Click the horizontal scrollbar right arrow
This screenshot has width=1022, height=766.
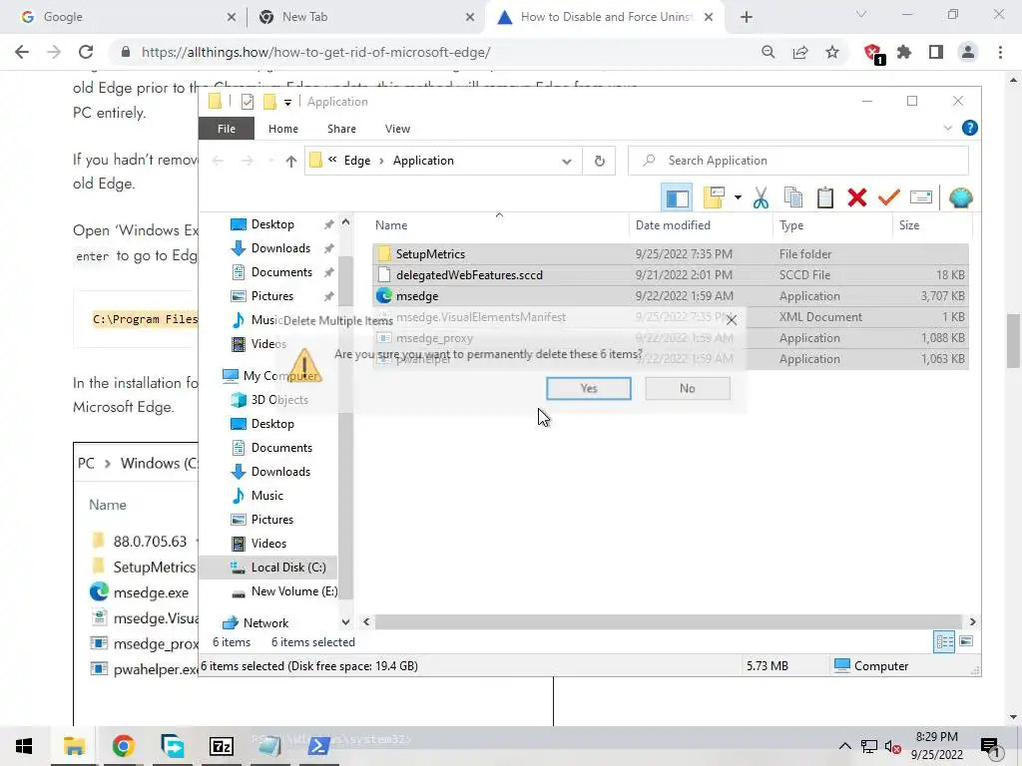pyautogui.click(x=972, y=622)
